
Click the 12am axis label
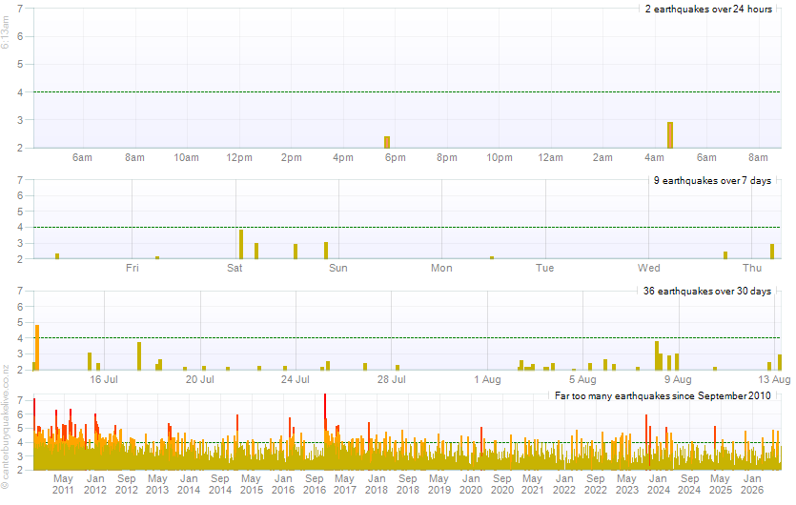tap(550, 158)
